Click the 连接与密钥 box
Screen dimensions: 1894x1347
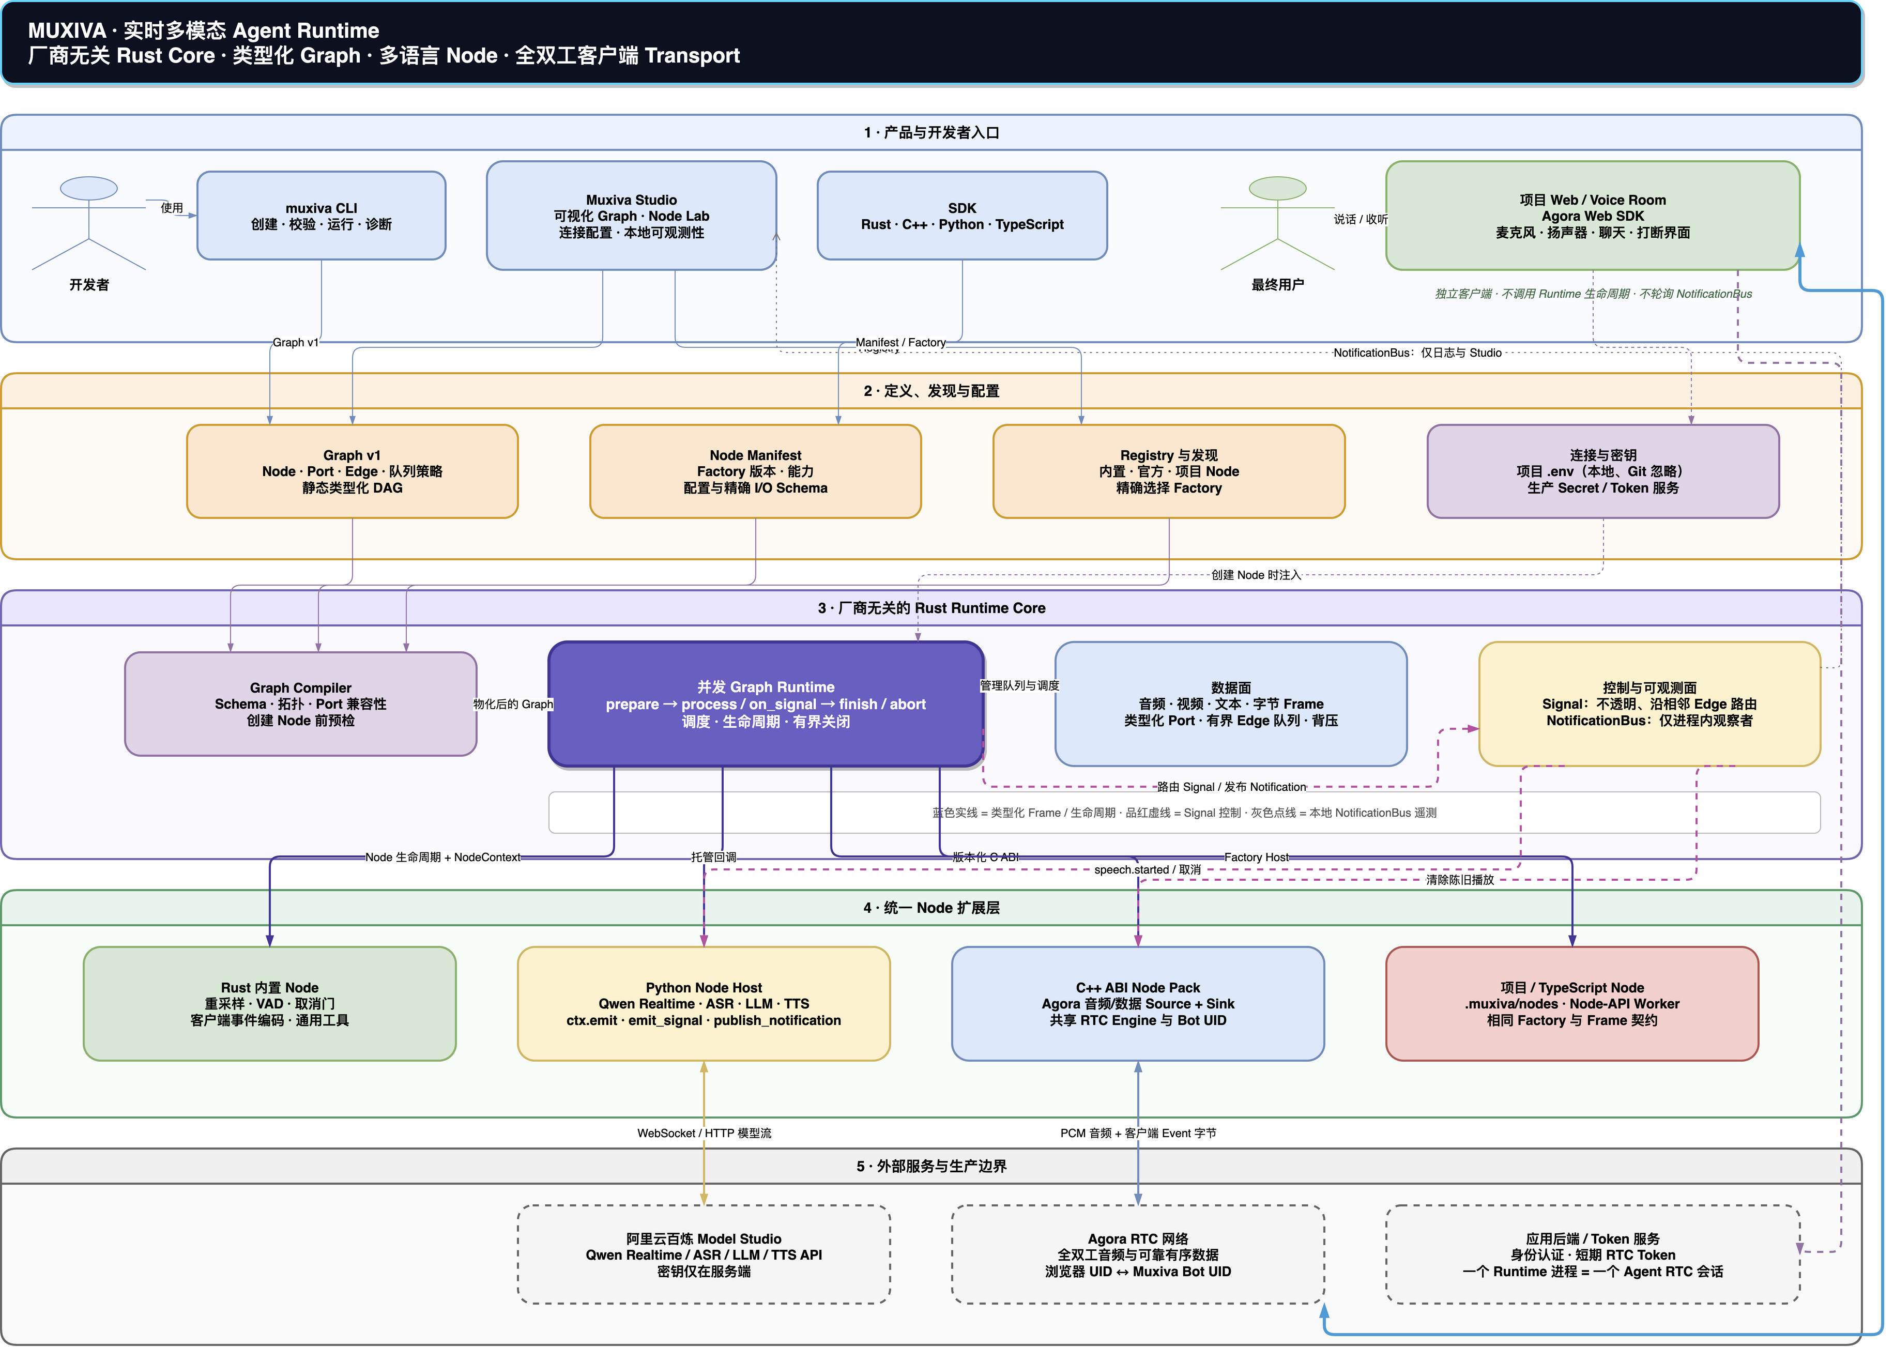pos(1603,471)
